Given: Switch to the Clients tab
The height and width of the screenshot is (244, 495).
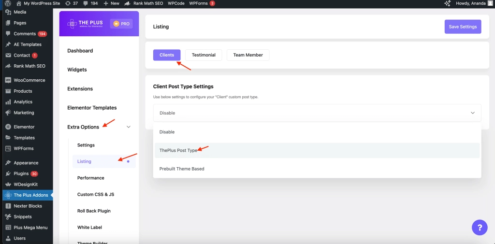Looking at the screenshot, I should coord(167,55).
